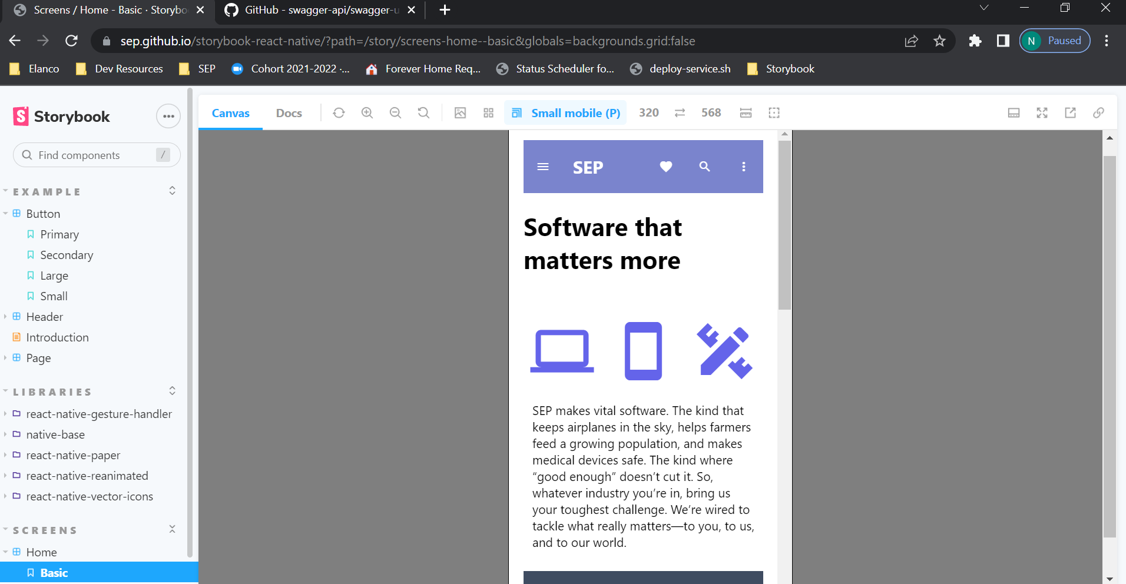Click the heart icon in SEP header
Image resolution: width=1126 pixels, height=584 pixels.
(x=665, y=167)
